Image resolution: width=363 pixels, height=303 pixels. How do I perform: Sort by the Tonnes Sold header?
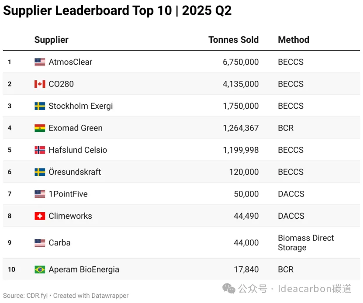pyautogui.click(x=233, y=40)
